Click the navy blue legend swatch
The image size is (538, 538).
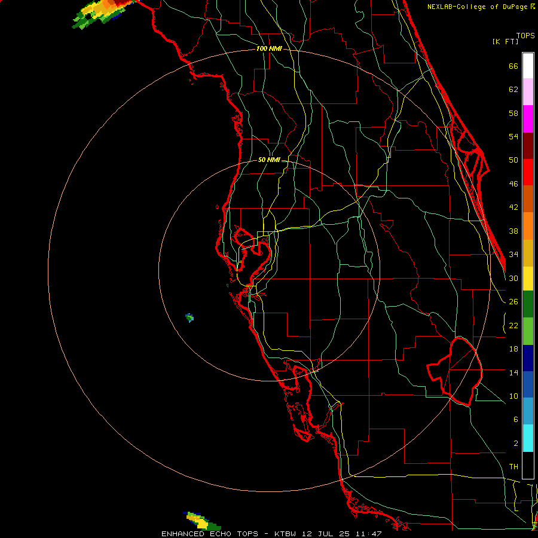tap(528, 358)
